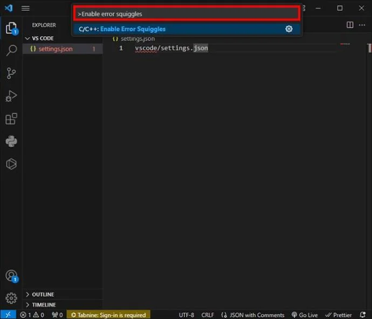This screenshot has height=319, width=372.
Task: Open the Extensions view
Action: click(11, 119)
